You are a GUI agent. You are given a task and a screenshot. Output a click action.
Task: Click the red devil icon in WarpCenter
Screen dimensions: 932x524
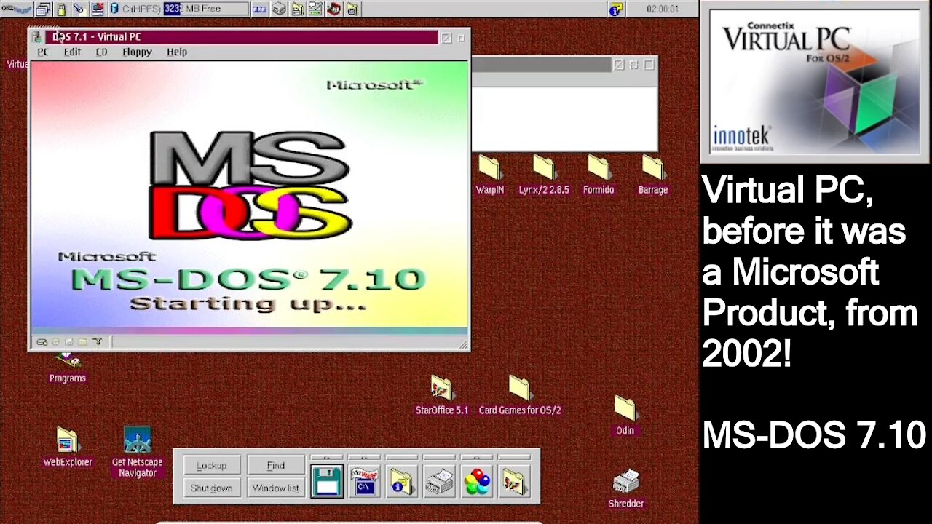(334, 9)
